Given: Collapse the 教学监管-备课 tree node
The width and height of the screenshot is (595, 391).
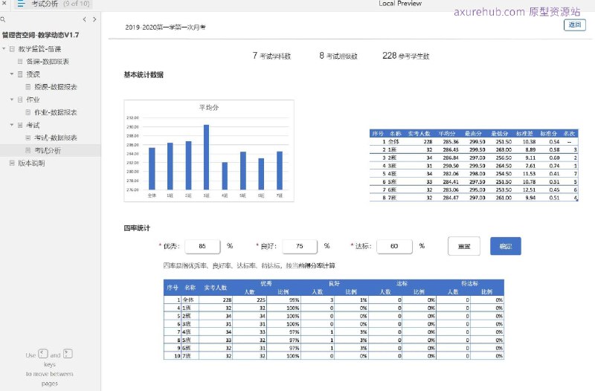Looking at the screenshot, I should [x=4, y=49].
